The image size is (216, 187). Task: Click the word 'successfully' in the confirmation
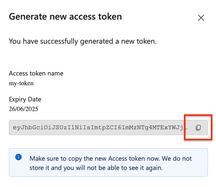[59, 41]
